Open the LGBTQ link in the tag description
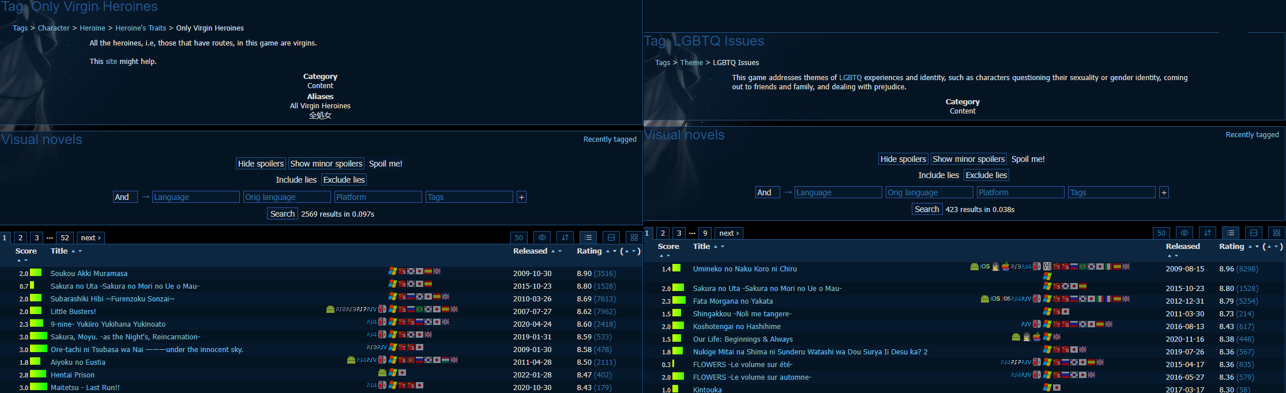The width and height of the screenshot is (1286, 393). [851, 77]
